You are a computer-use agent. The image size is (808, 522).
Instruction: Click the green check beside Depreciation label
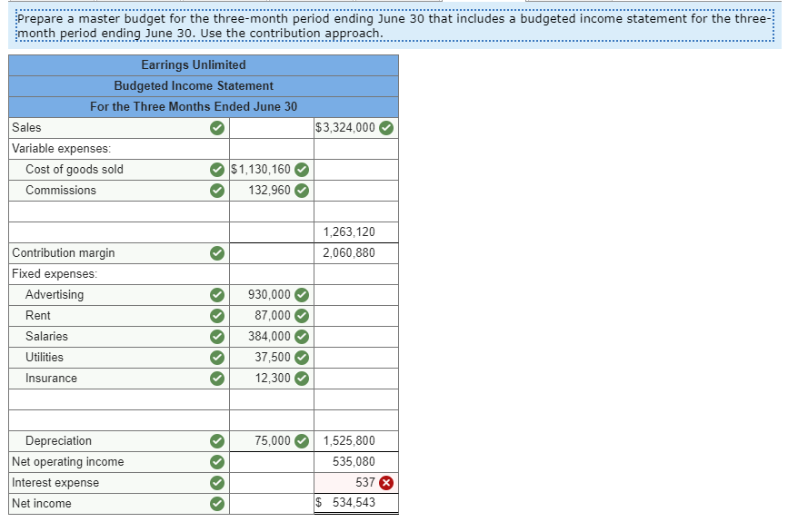coord(217,441)
